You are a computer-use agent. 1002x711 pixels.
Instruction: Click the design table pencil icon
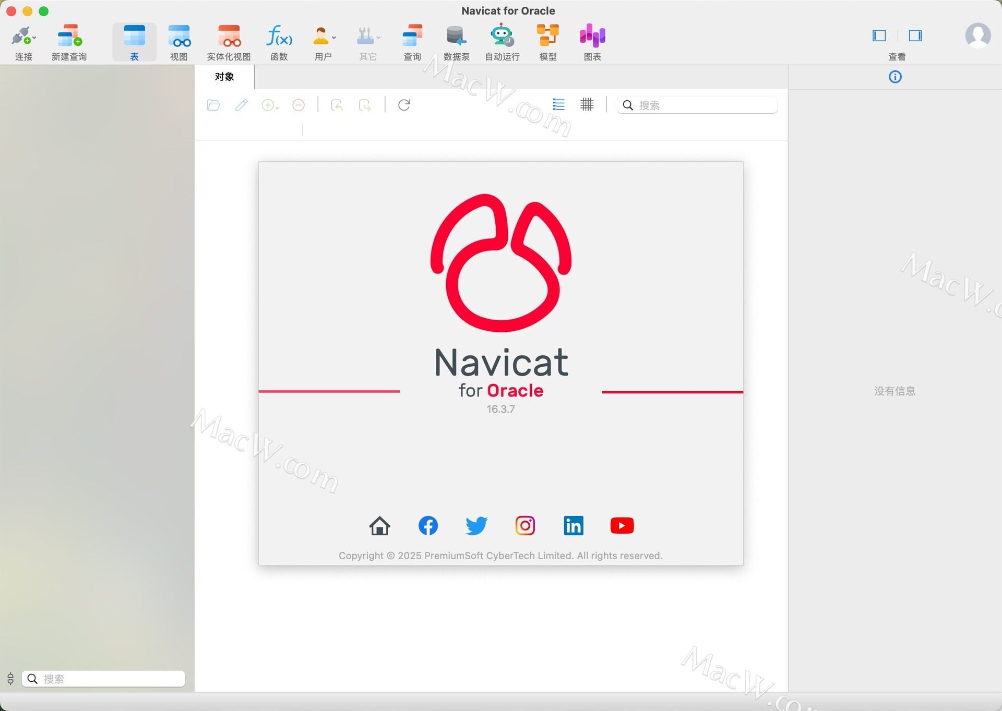pos(241,105)
